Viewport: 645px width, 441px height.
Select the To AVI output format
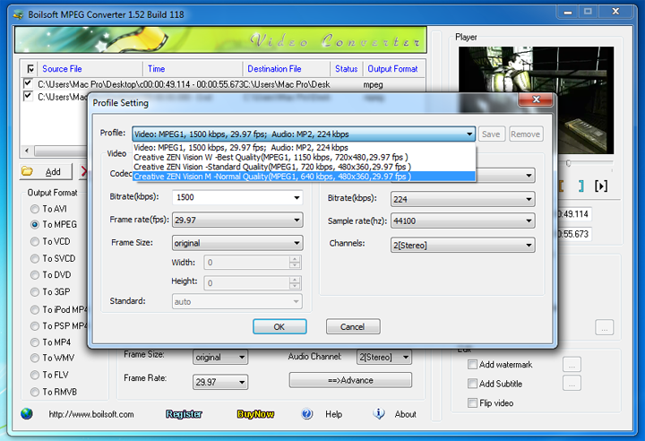(x=36, y=209)
